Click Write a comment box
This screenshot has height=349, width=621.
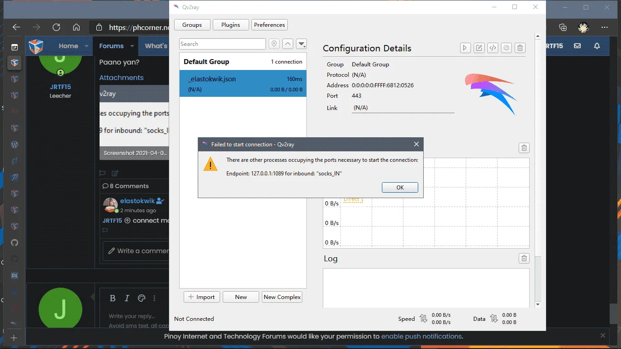coord(136,251)
